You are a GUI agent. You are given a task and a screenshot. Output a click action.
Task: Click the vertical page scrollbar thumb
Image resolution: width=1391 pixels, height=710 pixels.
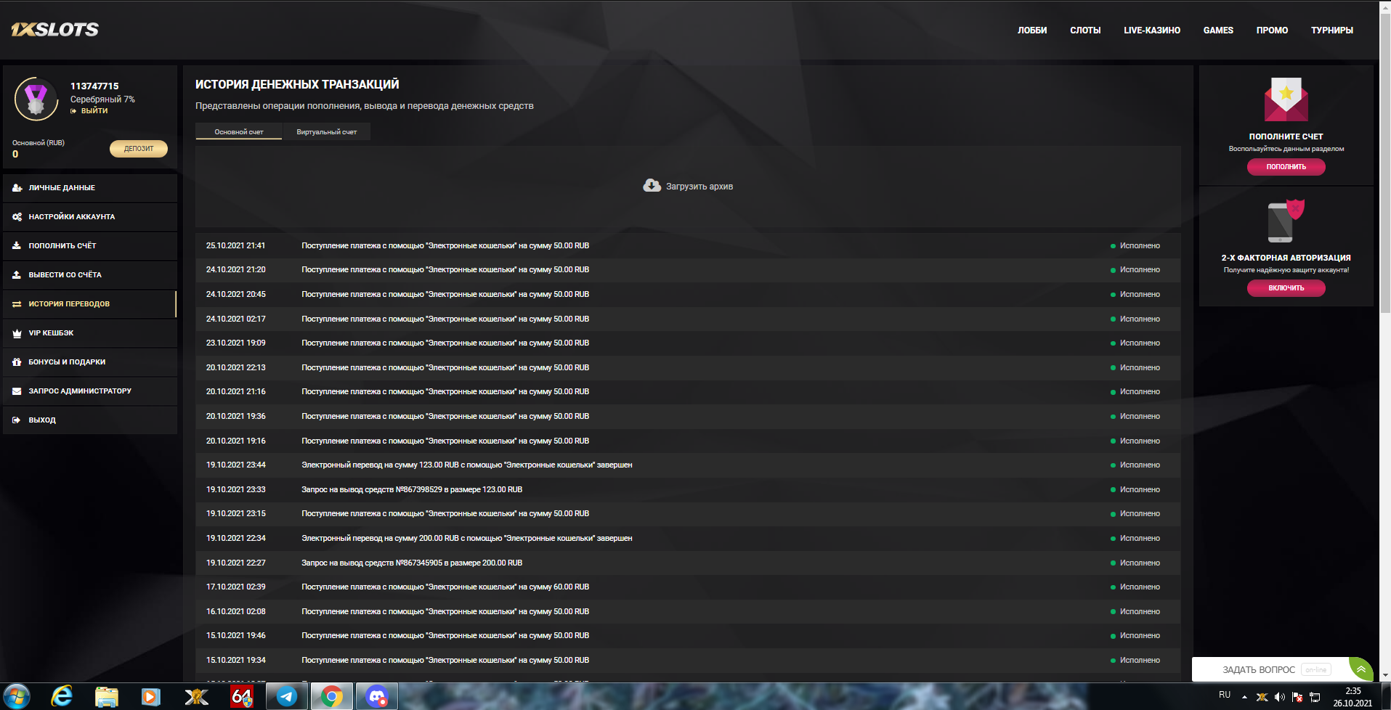[1385, 163]
